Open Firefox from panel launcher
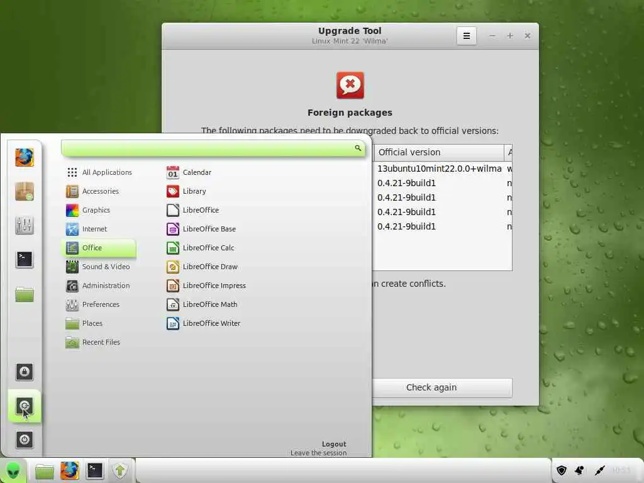 coord(69,471)
